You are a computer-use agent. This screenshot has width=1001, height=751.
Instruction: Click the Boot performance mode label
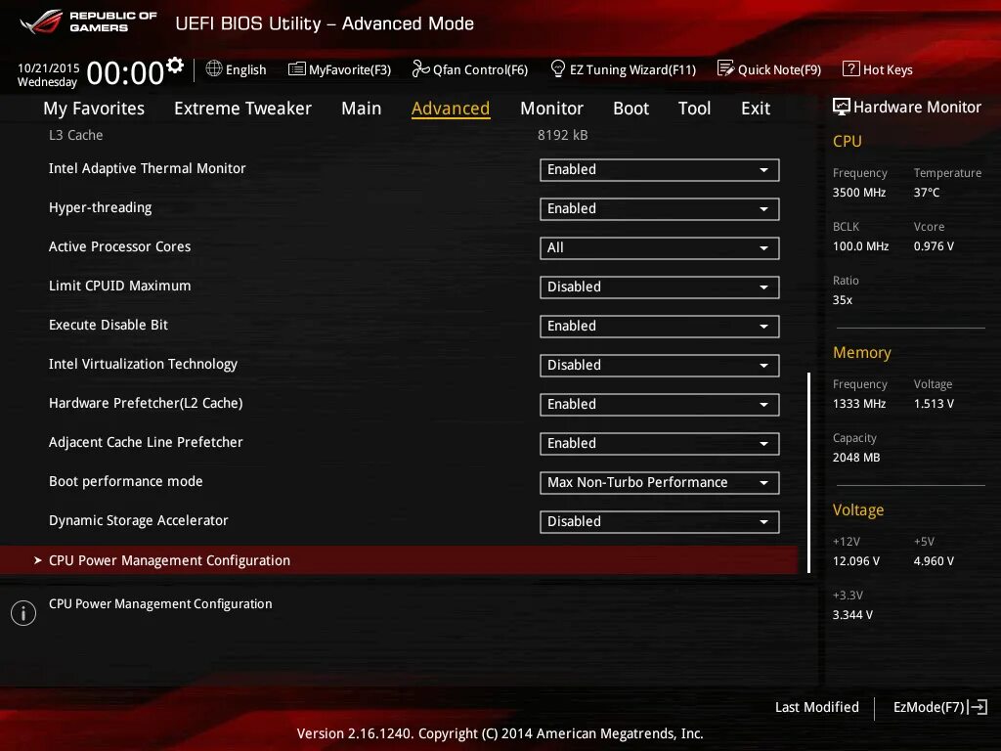(x=126, y=481)
